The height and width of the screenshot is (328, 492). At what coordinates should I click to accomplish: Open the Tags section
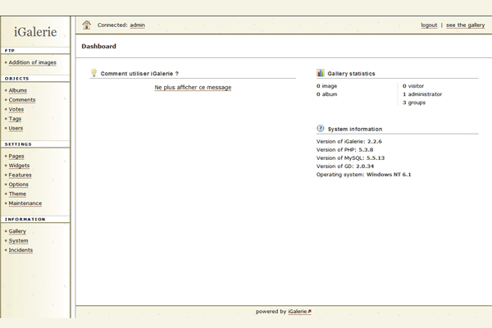point(15,119)
